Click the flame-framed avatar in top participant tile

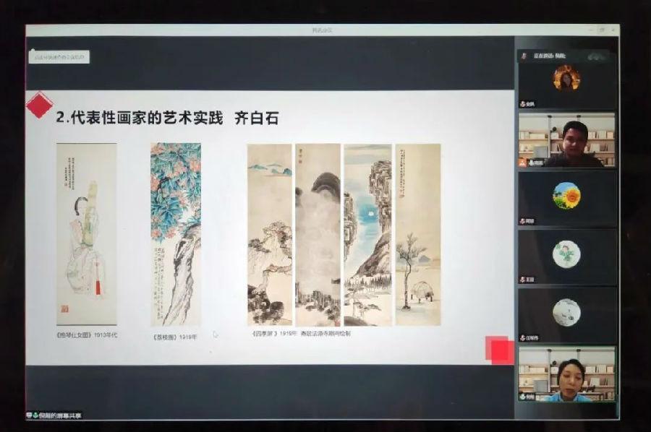[566, 77]
